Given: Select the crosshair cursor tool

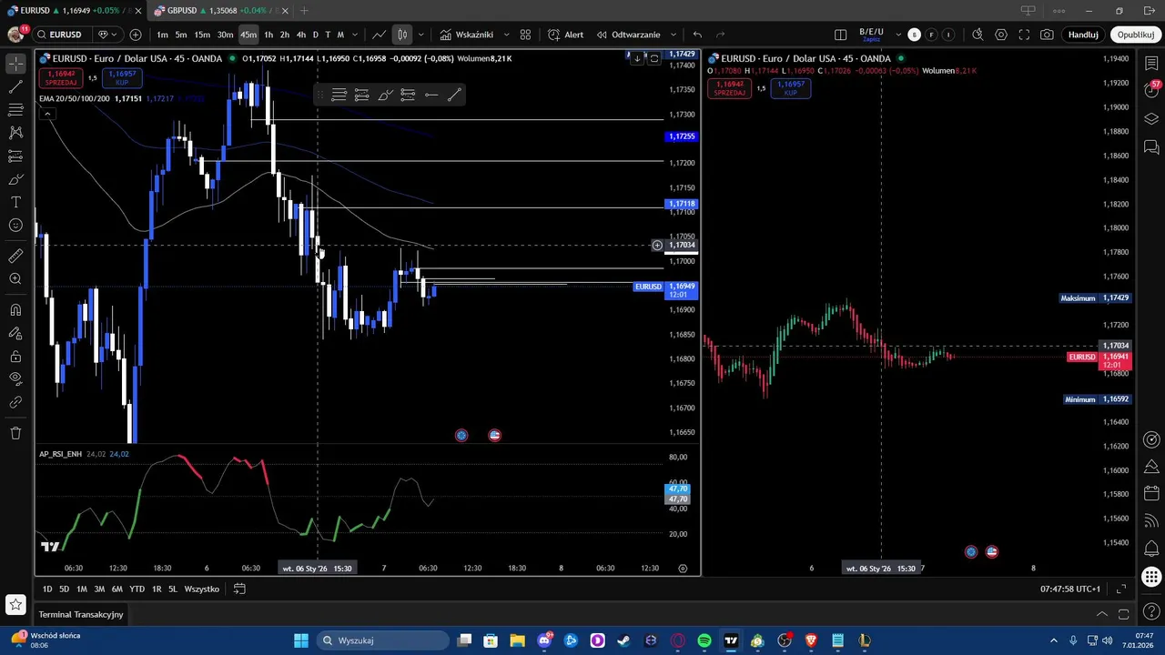Looking at the screenshot, I should tap(15, 64).
